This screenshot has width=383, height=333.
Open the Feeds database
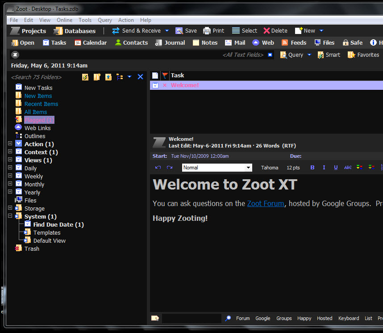(294, 42)
